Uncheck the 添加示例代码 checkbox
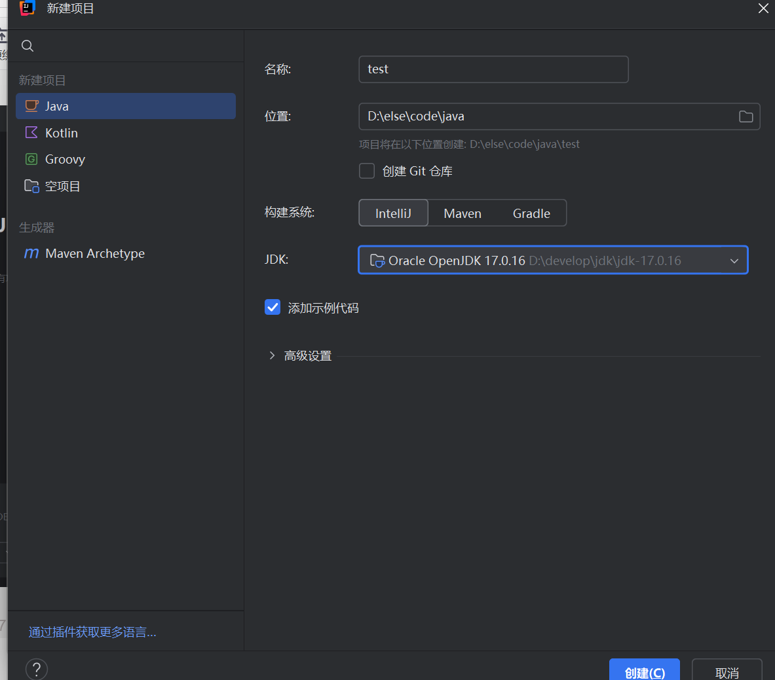775x680 pixels. [x=273, y=307]
